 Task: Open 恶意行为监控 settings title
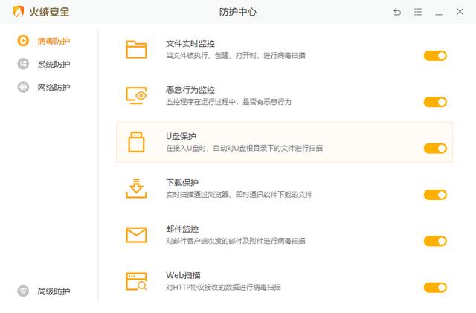tap(190, 90)
